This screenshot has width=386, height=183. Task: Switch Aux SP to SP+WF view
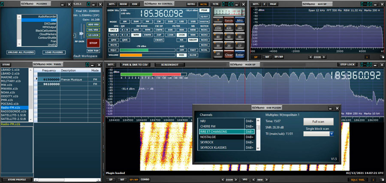[x=278, y=57]
